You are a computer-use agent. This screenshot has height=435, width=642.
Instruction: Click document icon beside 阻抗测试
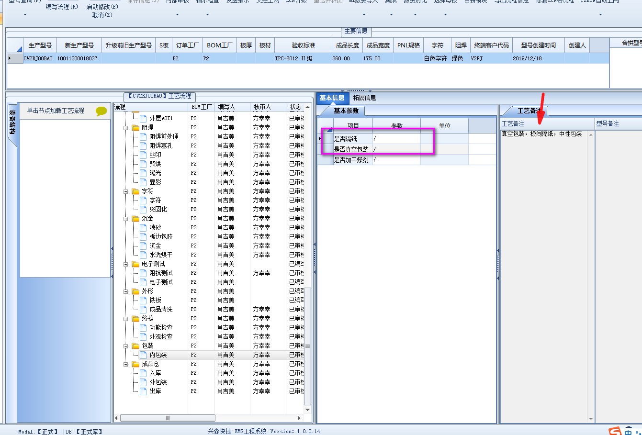point(143,273)
